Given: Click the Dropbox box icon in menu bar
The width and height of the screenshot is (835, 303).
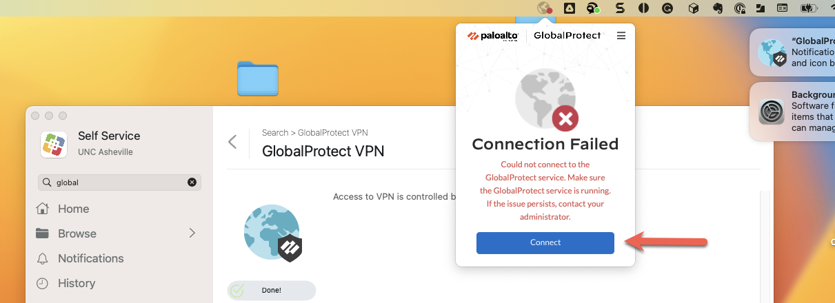Looking at the screenshot, I should point(694,8).
